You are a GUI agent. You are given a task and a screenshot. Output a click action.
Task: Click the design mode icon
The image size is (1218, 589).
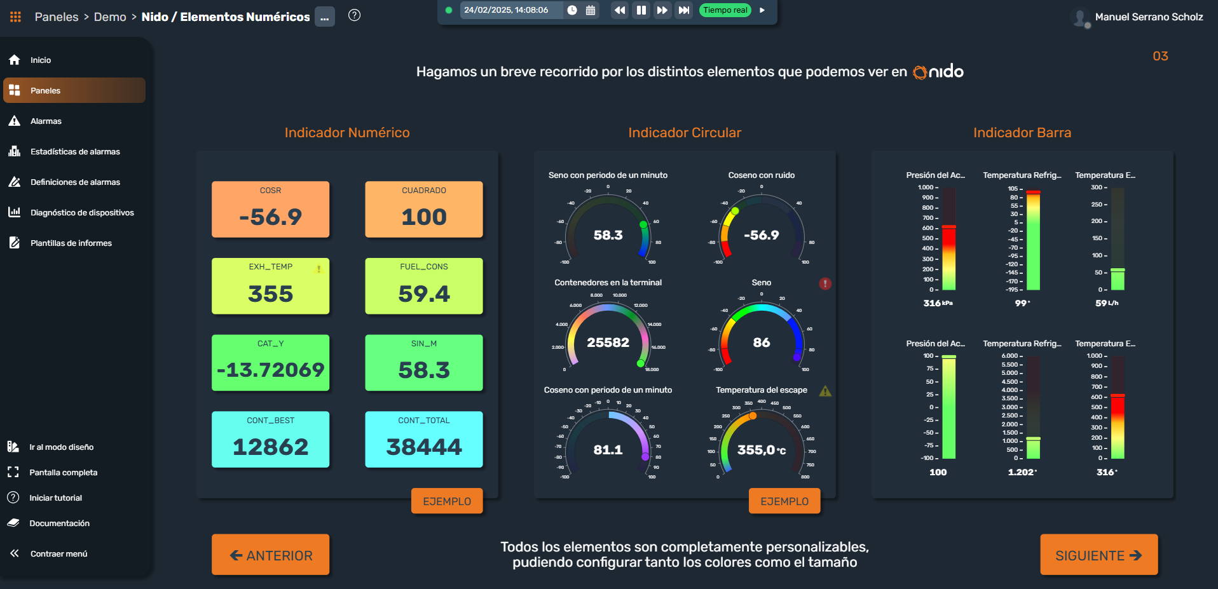[x=13, y=447]
